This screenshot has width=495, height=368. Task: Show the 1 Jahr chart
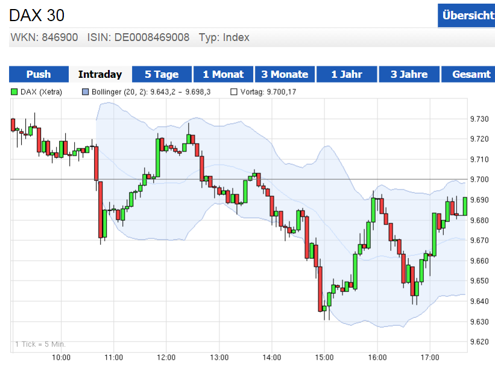(347, 74)
